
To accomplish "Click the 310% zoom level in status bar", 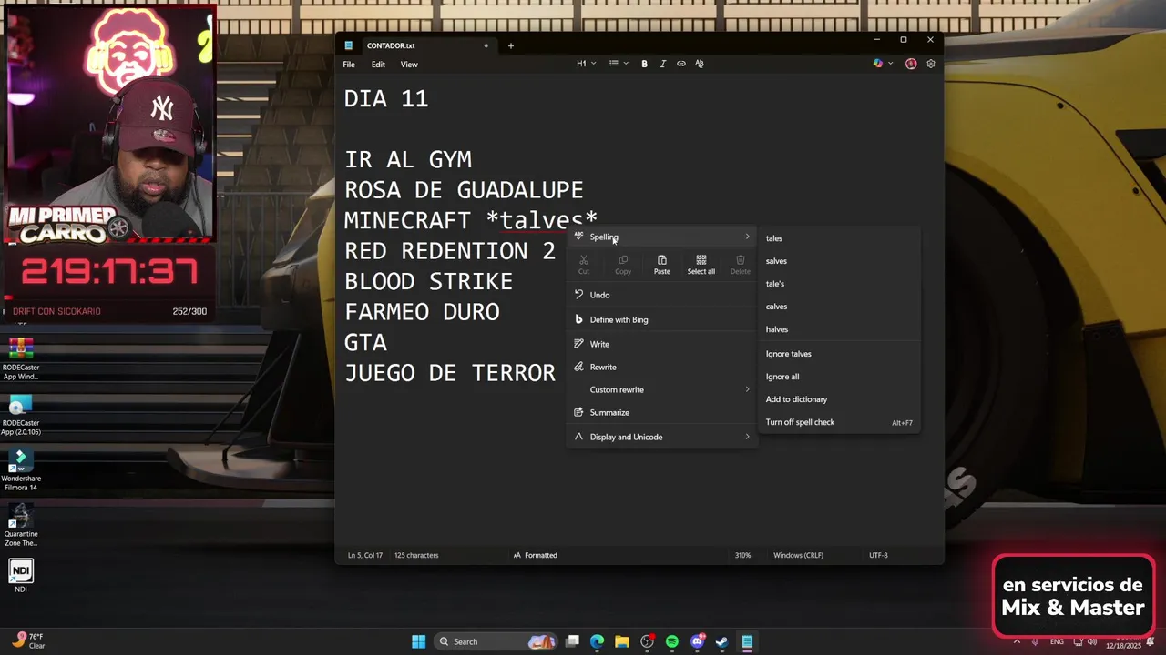I will 743,555.
